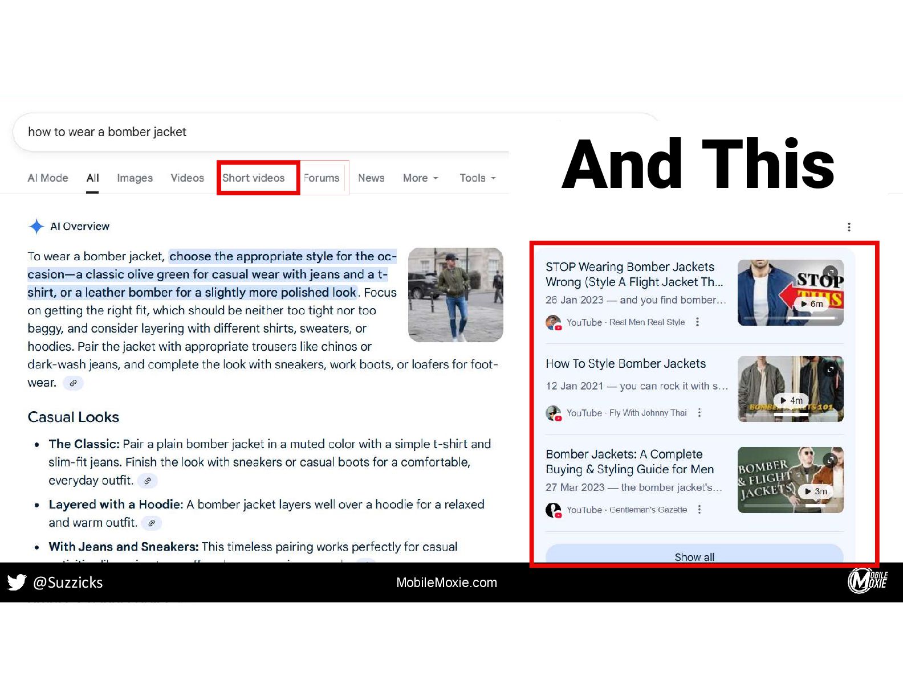Click the Twitter bird icon in footer
The image size is (903, 697).
tap(17, 582)
